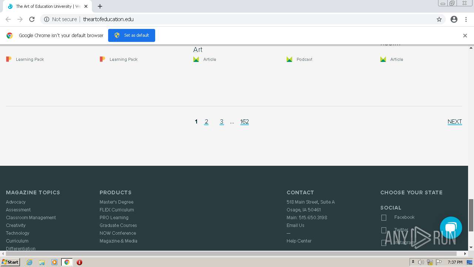The height and width of the screenshot is (267, 474).
Task: Dismiss the default browser notification bar
Action: click(x=465, y=36)
